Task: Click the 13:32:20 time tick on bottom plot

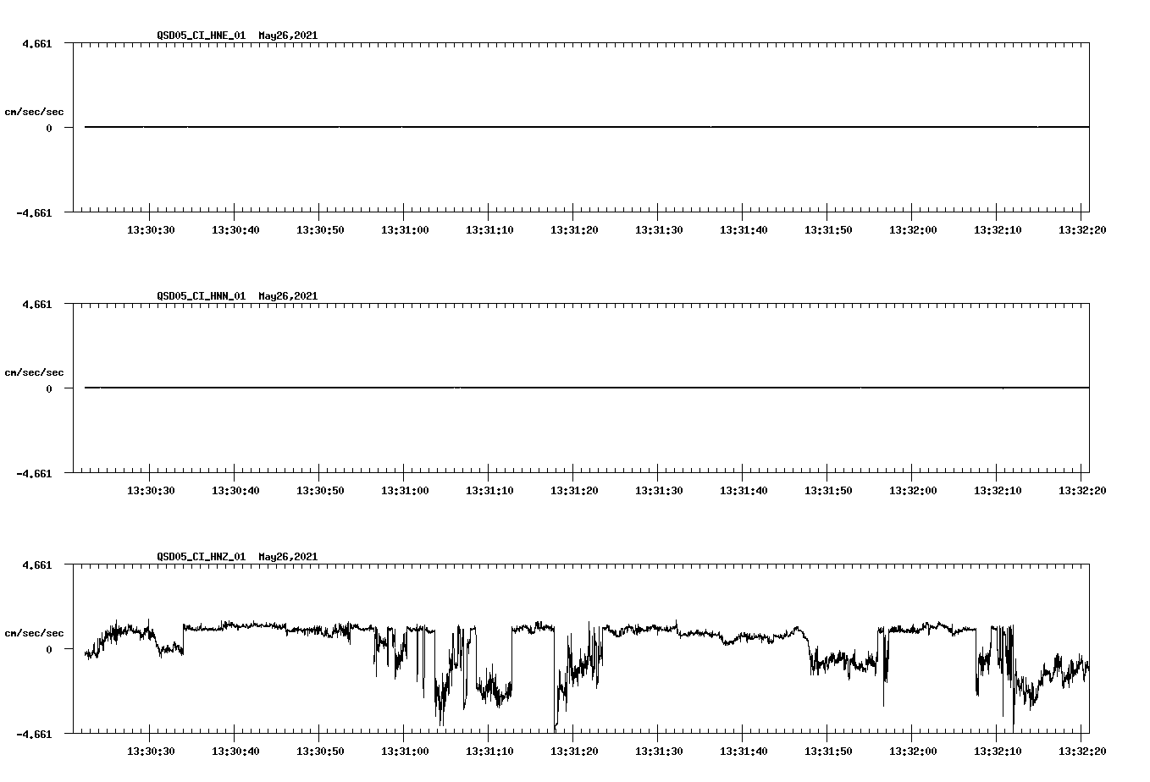Action: point(1082,750)
